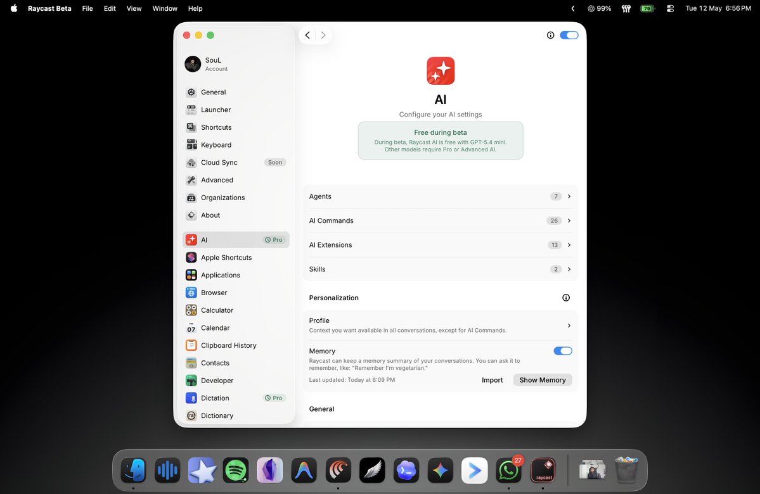760x494 pixels.
Task: Open Control Center in menu bar
Action: click(671, 8)
